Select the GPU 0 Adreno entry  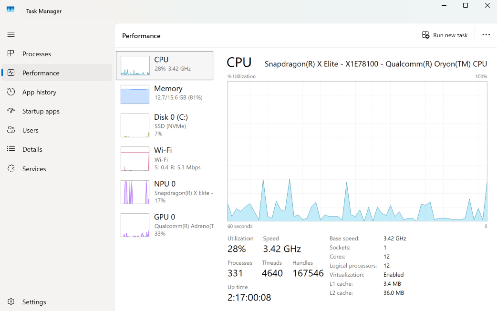tap(165, 225)
